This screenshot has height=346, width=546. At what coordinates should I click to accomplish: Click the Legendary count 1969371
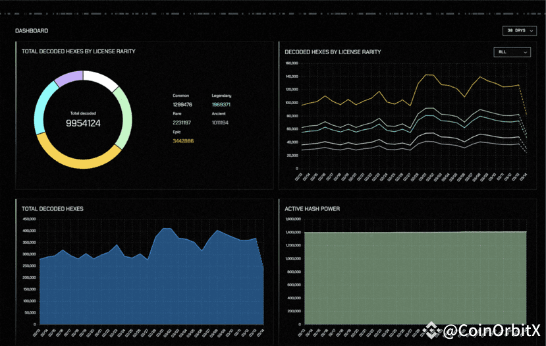(x=221, y=105)
